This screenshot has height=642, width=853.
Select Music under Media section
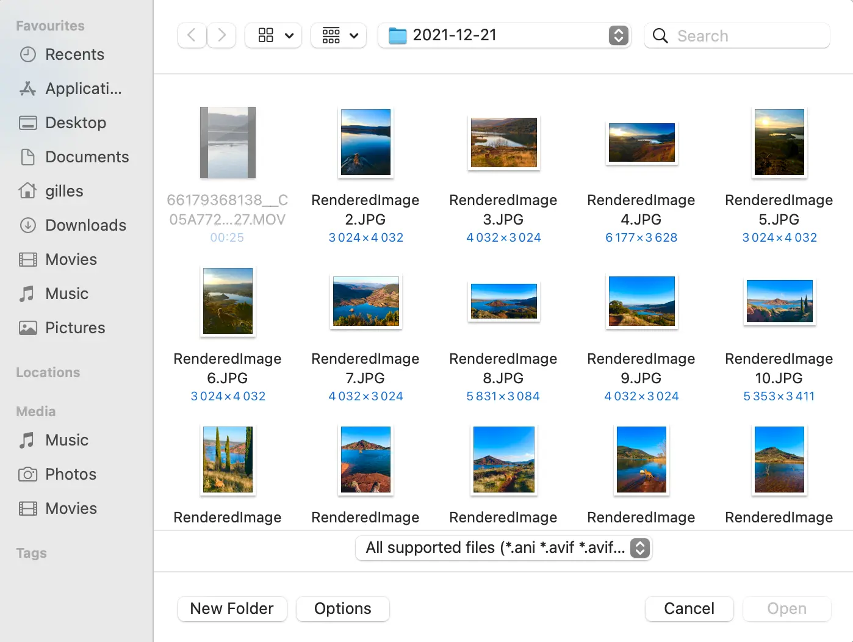point(67,440)
